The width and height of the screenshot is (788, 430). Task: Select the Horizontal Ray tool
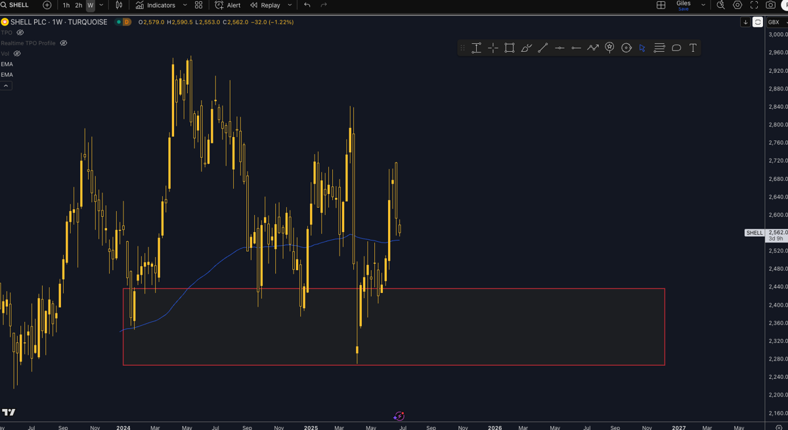pyautogui.click(x=576, y=48)
